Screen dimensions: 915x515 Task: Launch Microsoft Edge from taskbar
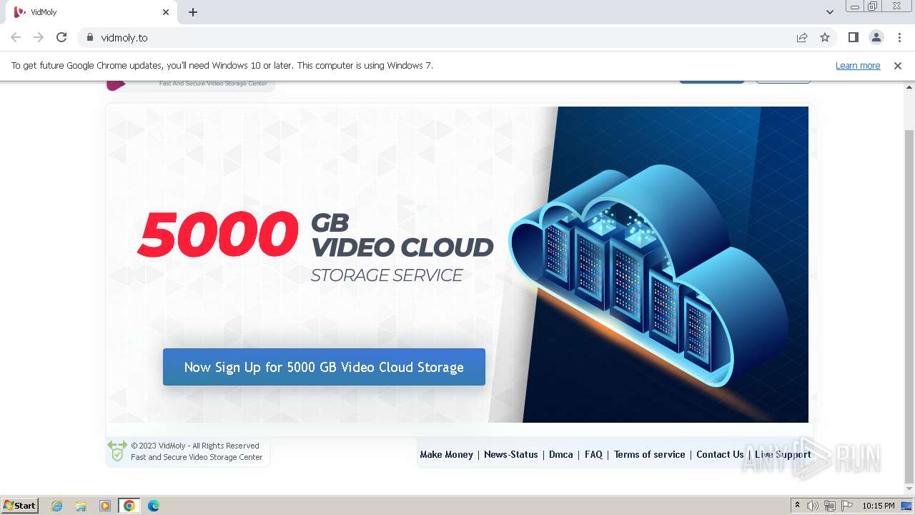pos(153,506)
